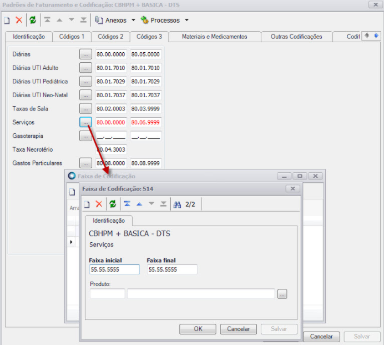Switch to the Identificação tab in main window
384x345 pixels.
coord(29,37)
